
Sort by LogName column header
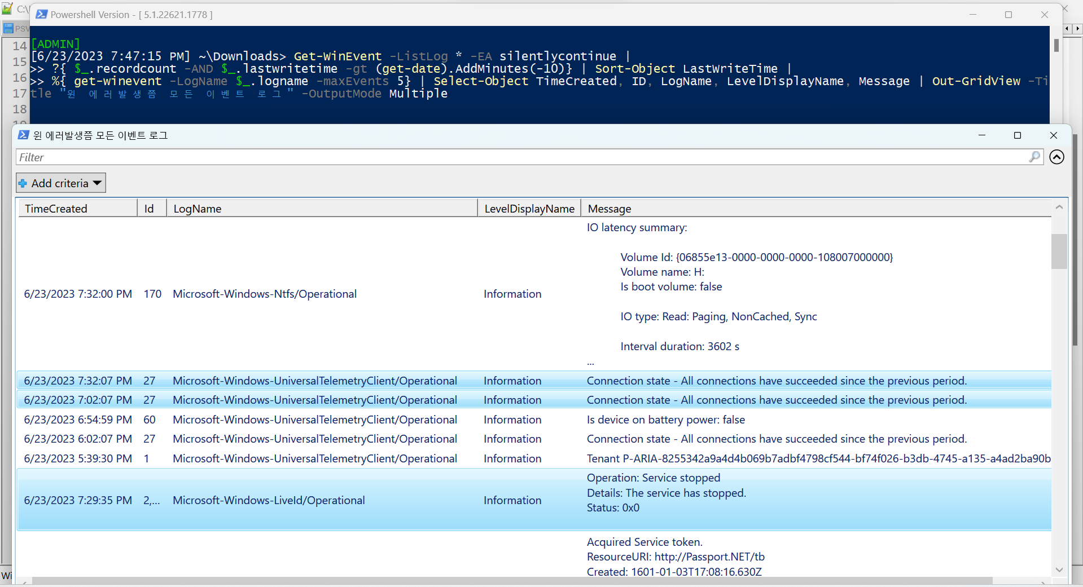tap(322, 209)
